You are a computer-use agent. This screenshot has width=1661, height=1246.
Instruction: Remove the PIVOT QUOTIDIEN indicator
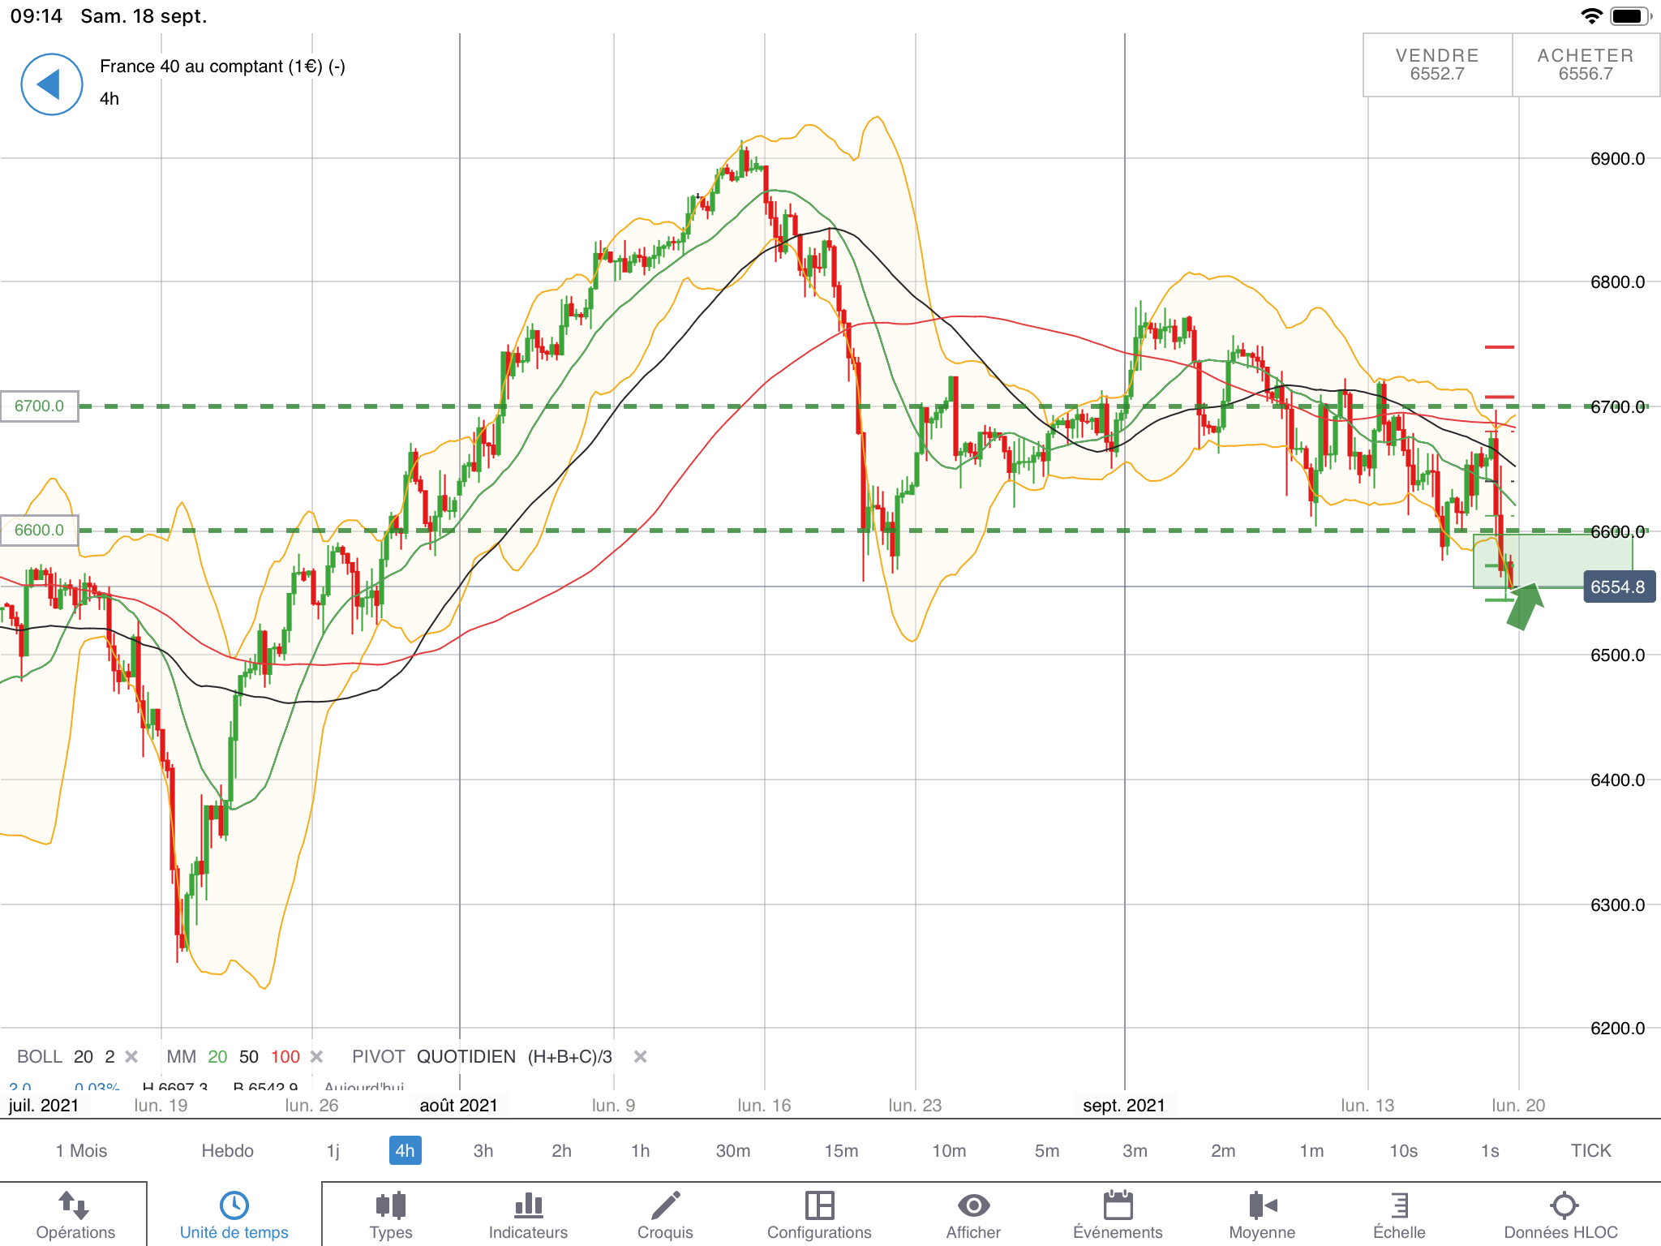pyautogui.click(x=640, y=1056)
